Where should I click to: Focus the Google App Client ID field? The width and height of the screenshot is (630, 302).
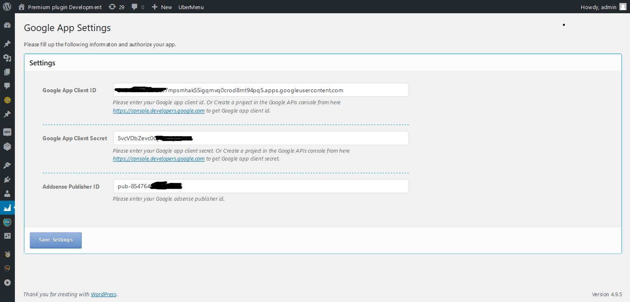(x=261, y=90)
